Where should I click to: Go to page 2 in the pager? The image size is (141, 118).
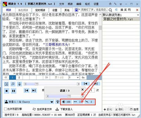pyautogui.click(x=19, y=78)
